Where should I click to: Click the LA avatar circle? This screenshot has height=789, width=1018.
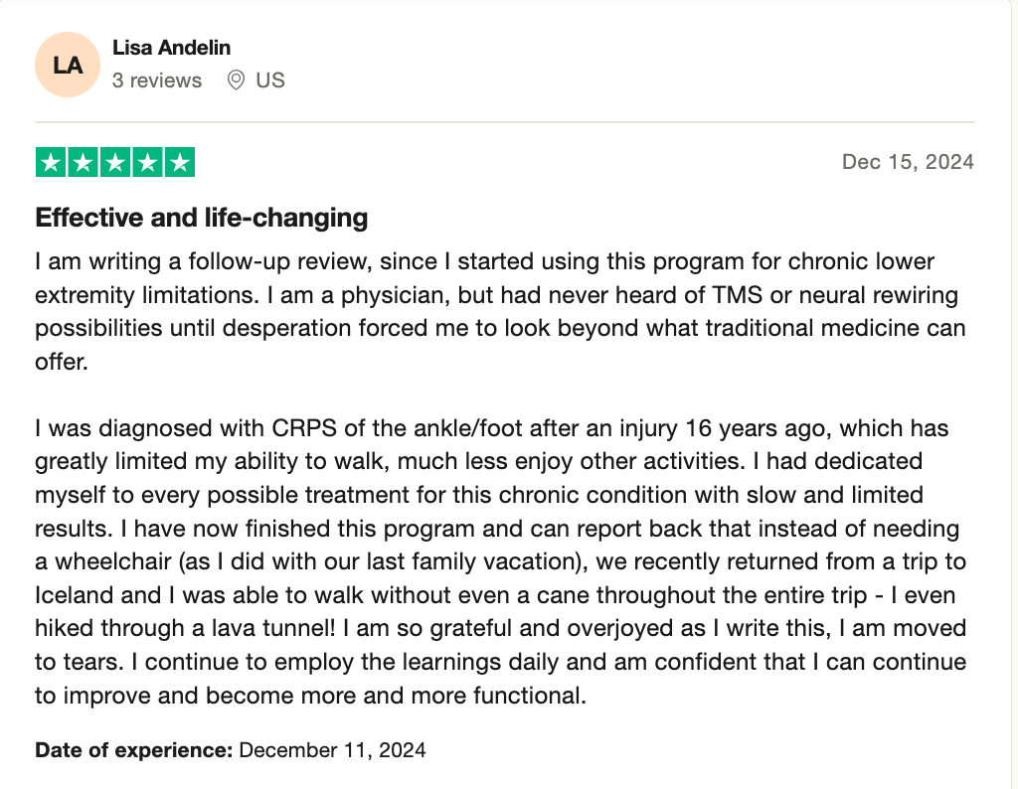pos(68,65)
